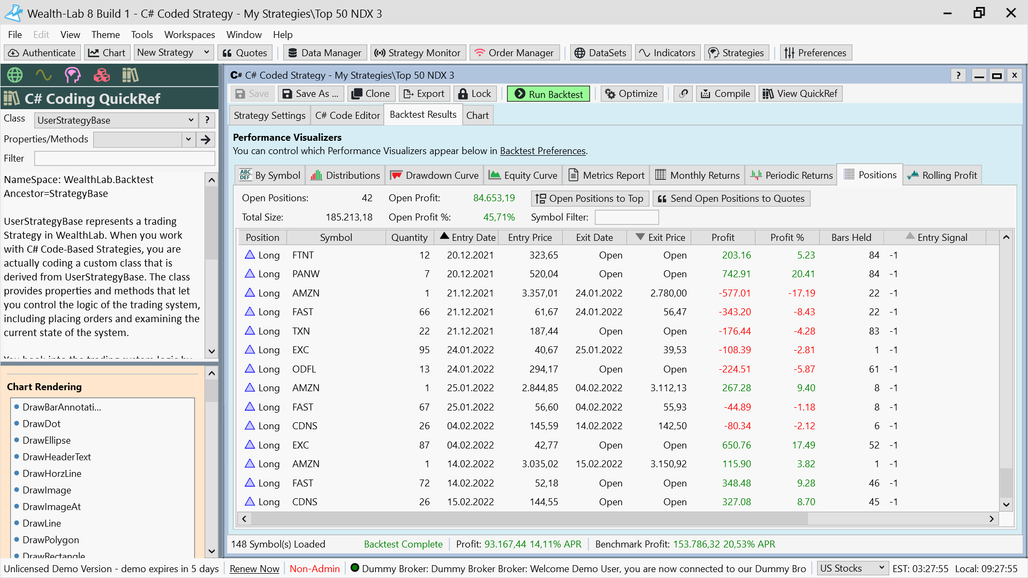Select the QuickRef books icon in the left panel
The width and height of the screenshot is (1028, 578).
point(130,75)
